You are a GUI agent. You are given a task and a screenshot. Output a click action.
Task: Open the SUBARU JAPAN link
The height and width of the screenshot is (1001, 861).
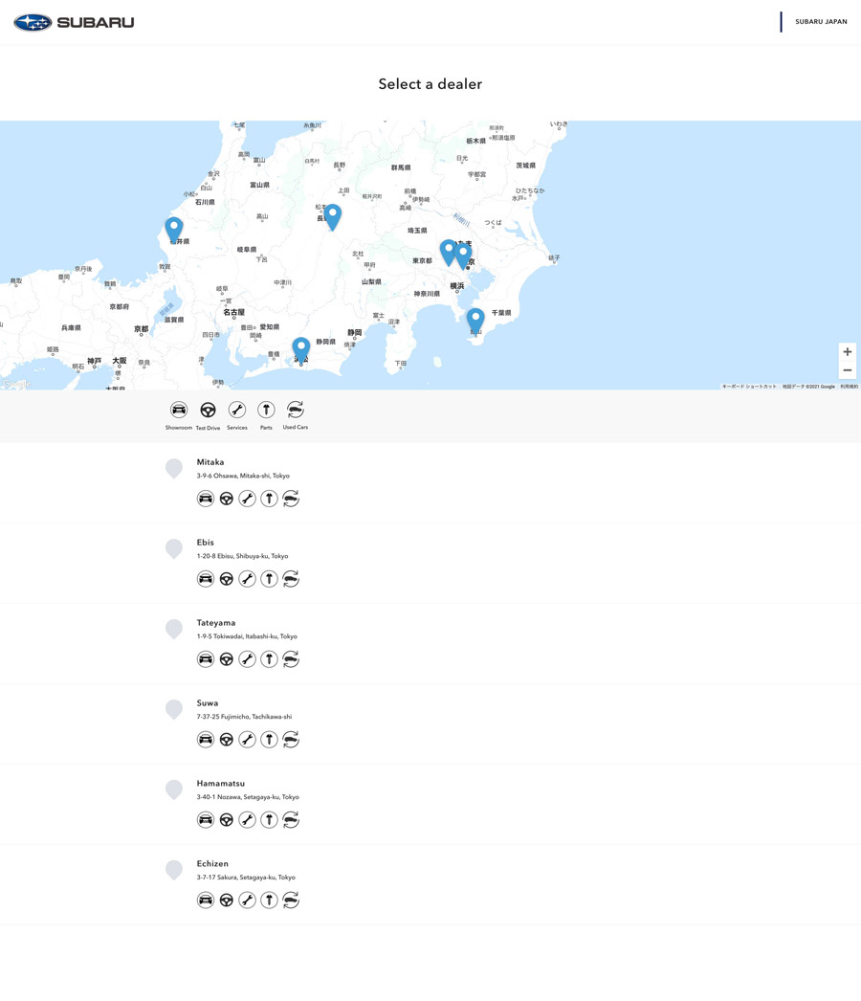point(821,22)
